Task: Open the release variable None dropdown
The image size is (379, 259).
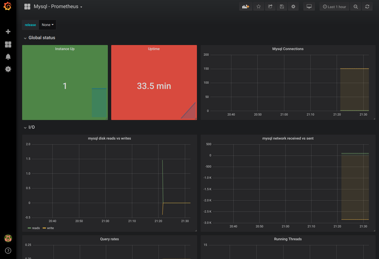Action: (47, 25)
